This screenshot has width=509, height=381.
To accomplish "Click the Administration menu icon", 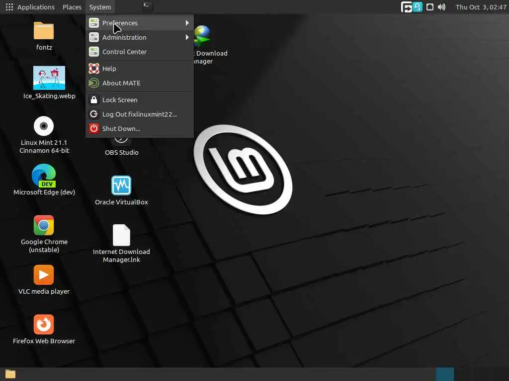I will pos(94,37).
